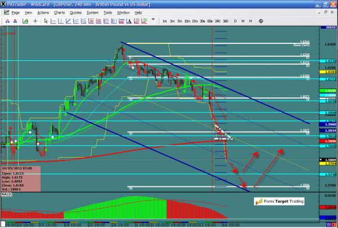Select the arc/pitchfork drawing tool icon
Viewport: 338px width, 228px height.
(x=106, y=21)
